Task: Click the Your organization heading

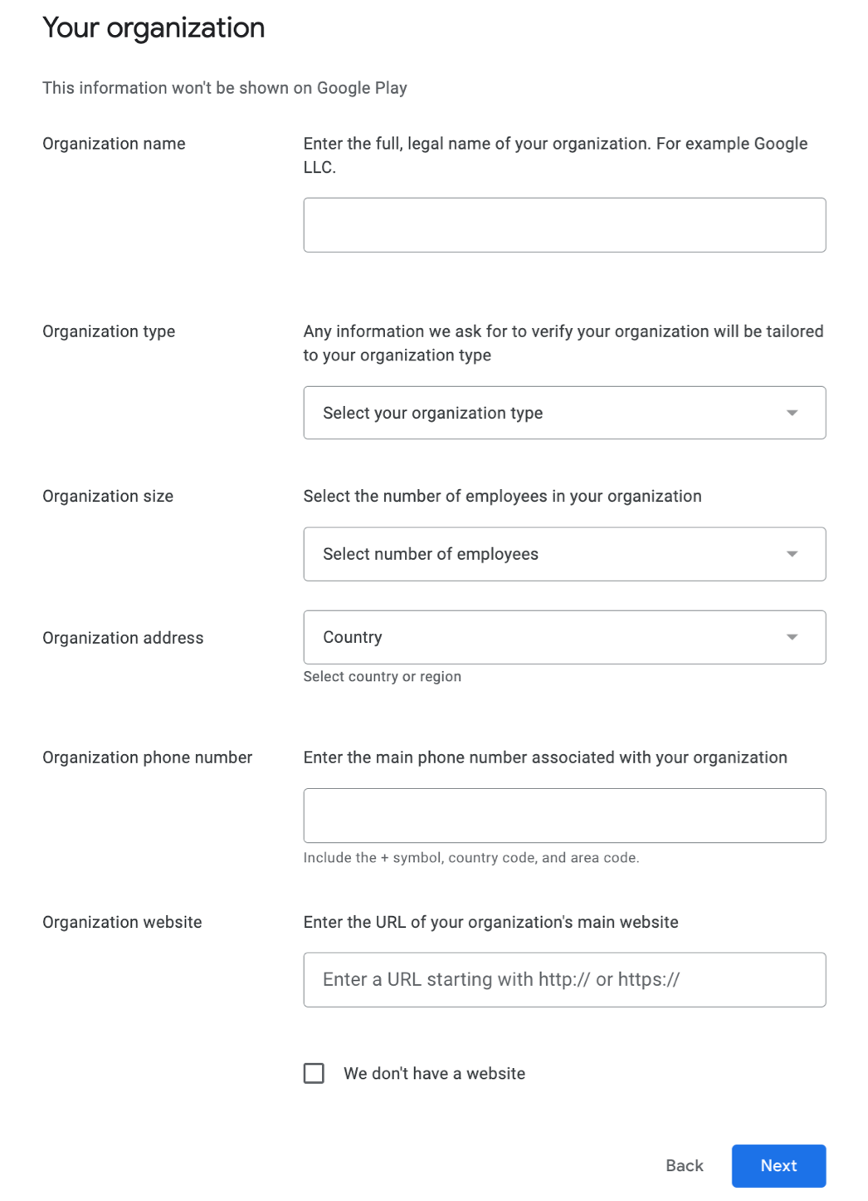Action: pos(154,27)
